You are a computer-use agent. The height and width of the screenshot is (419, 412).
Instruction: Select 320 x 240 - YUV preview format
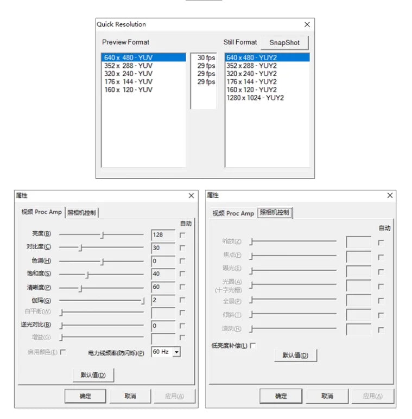pyautogui.click(x=144, y=73)
